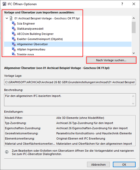Click the Modell-Filter setting row
Image resolution: width=140 pixels, height=170 pixels.
(x=70, y=118)
